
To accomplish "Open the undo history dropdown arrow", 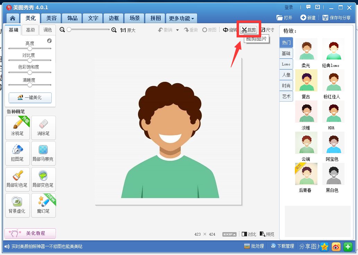I will pyautogui.click(x=177, y=30).
